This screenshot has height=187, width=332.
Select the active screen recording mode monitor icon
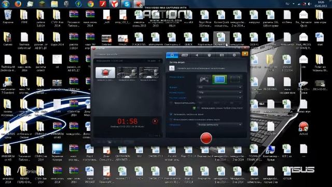tap(219, 79)
